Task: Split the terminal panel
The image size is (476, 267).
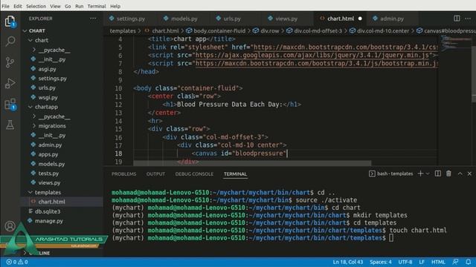Action: [438, 174]
